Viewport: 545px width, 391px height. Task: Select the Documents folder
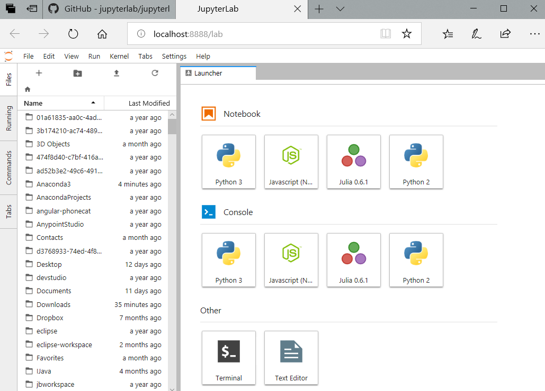tap(94, 291)
